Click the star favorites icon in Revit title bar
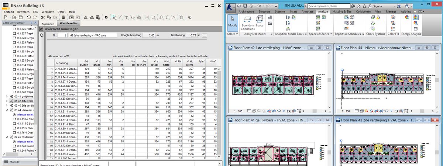The width and height of the screenshot is (443, 166). [364, 6]
